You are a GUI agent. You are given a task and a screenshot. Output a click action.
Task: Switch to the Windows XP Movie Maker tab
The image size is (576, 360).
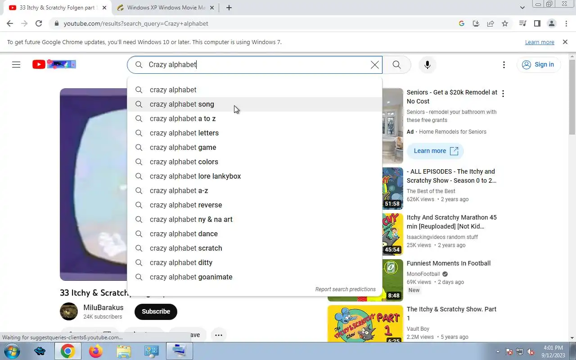point(166,8)
